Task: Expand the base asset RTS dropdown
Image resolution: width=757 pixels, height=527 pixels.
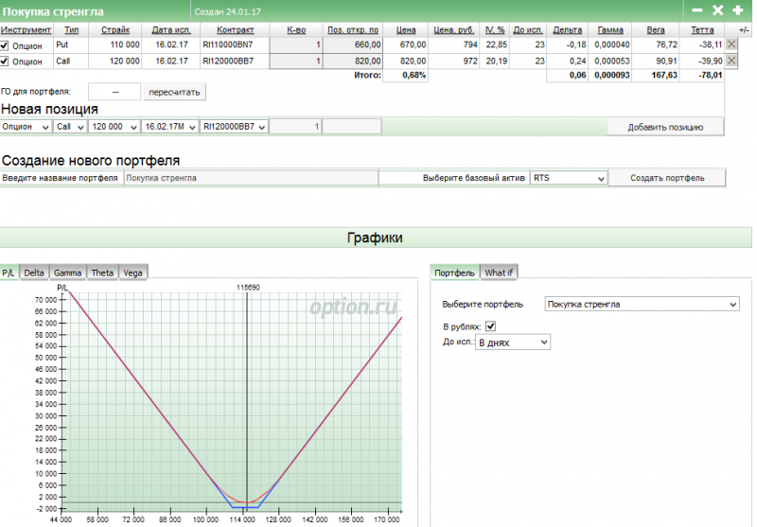Action: pyautogui.click(x=568, y=178)
